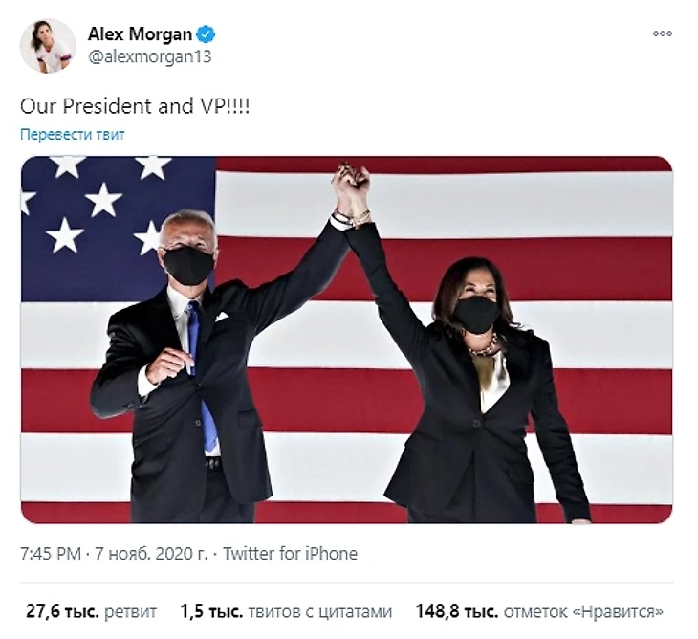Click the "7 нояб. 2020 г." date
Screen dimensions: 698x639
151,554
